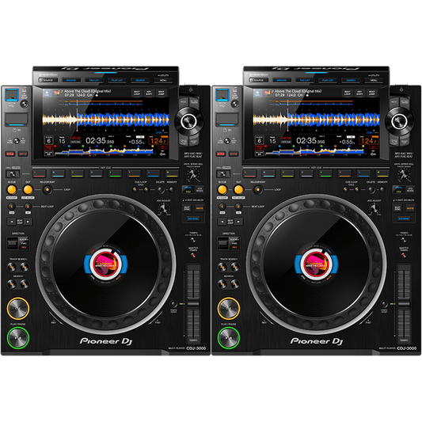Open Menu/Utility on left CDJ
Viewport: 422px width, 422px height.
click(163, 80)
